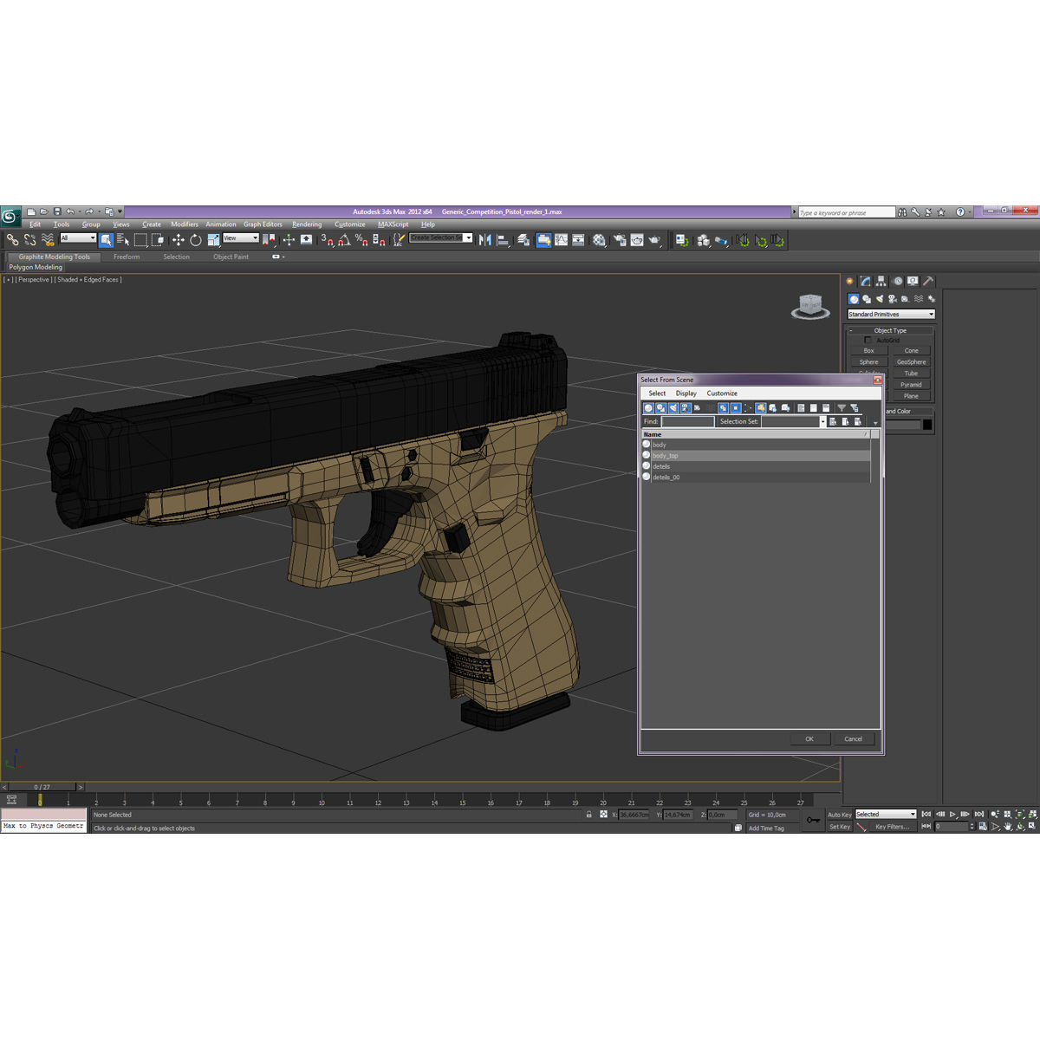Screen dimensions: 1040x1040
Task: Switch to the Display command panel tab
Action: (x=913, y=281)
